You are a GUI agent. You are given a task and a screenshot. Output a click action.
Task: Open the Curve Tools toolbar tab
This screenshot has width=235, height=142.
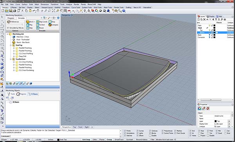pyautogui.click(x=76, y=7)
